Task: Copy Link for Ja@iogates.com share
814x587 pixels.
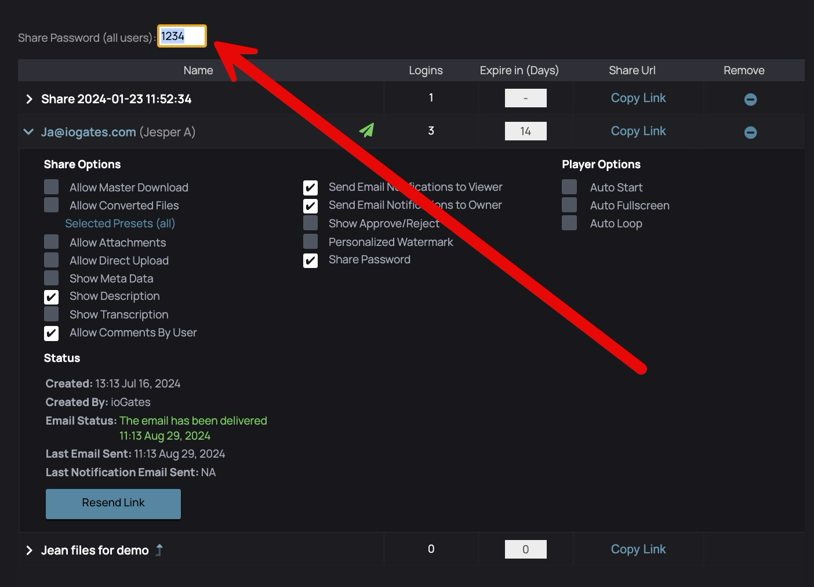Action: tap(638, 131)
